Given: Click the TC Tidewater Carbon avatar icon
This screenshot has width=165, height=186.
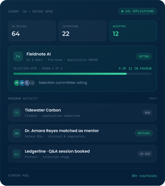Looking at the screenshot, I should [17, 113].
